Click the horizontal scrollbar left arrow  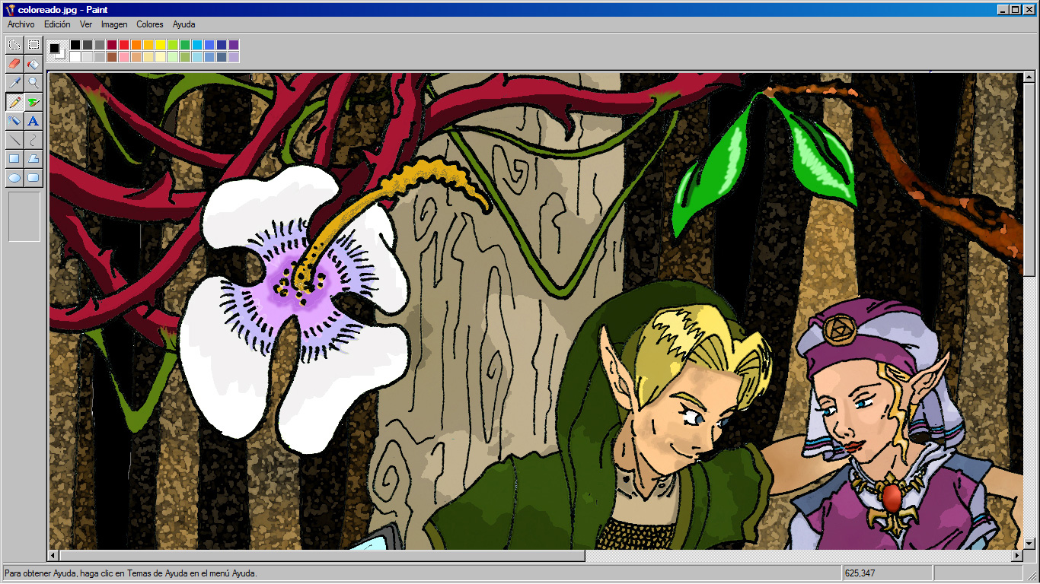tap(54, 556)
